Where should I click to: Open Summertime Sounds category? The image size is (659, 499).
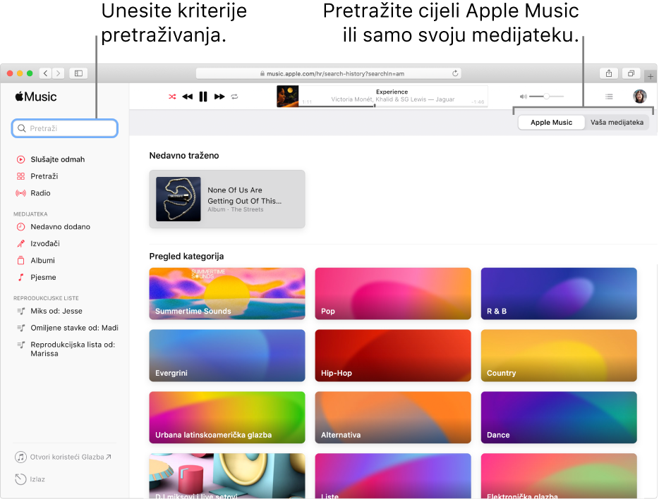[x=227, y=293]
